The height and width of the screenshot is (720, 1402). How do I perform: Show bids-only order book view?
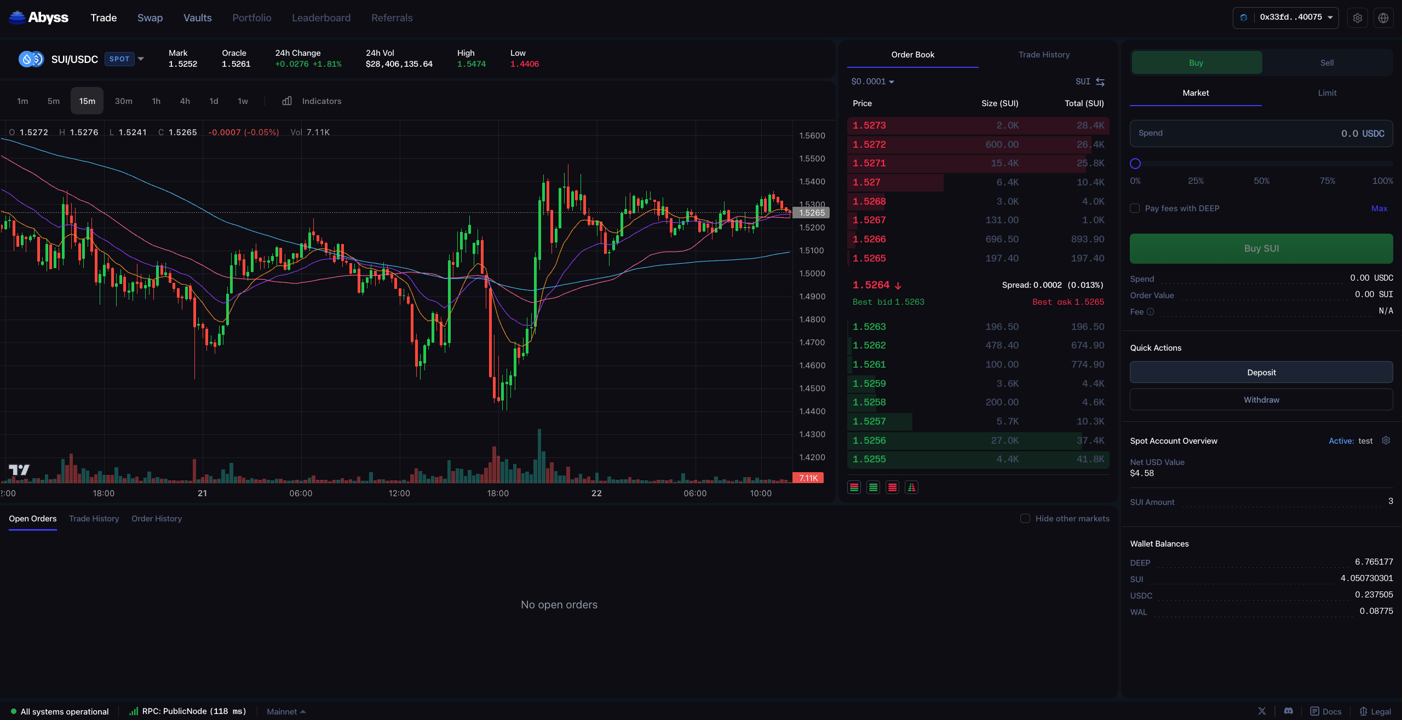(x=874, y=487)
